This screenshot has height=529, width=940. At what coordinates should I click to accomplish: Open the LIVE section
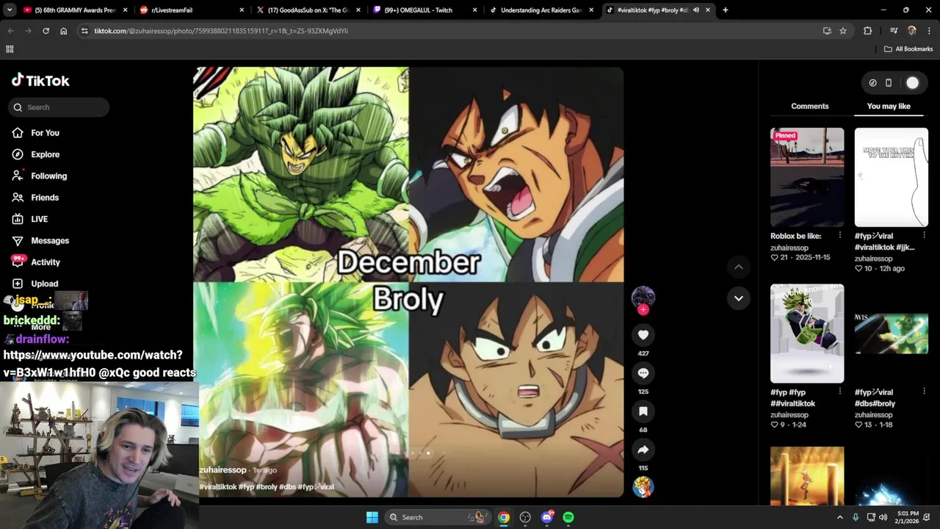(29, 219)
